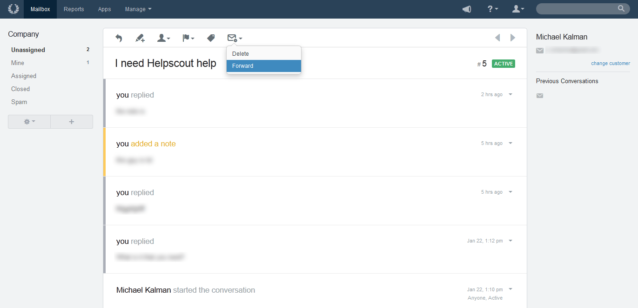Viewport: 638px width, 308px height.
Task: Choose Delete from the dropdown menu
Action: coord(264,54)
